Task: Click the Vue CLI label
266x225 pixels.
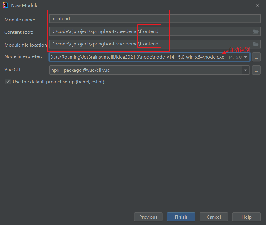Action: point(12,70)
